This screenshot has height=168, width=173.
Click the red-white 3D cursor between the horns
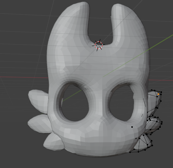[x=98, y=45]
